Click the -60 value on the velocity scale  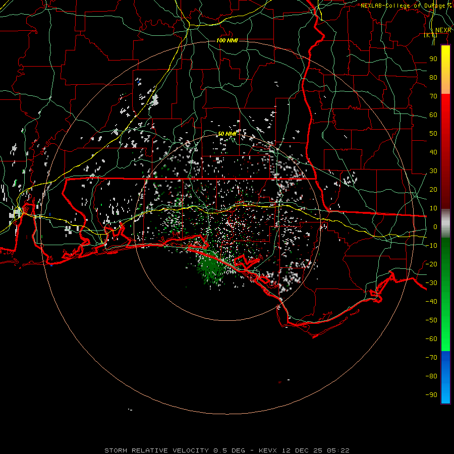[x=431, y=339]
